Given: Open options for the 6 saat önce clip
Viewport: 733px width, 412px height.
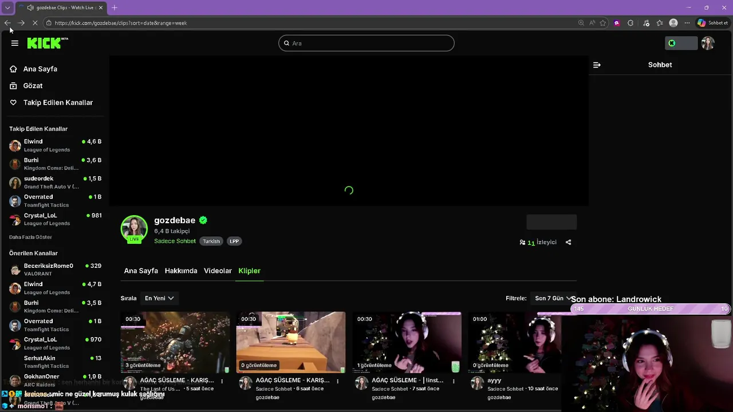Looking at the screenshot, I should [x=338, y=381].
